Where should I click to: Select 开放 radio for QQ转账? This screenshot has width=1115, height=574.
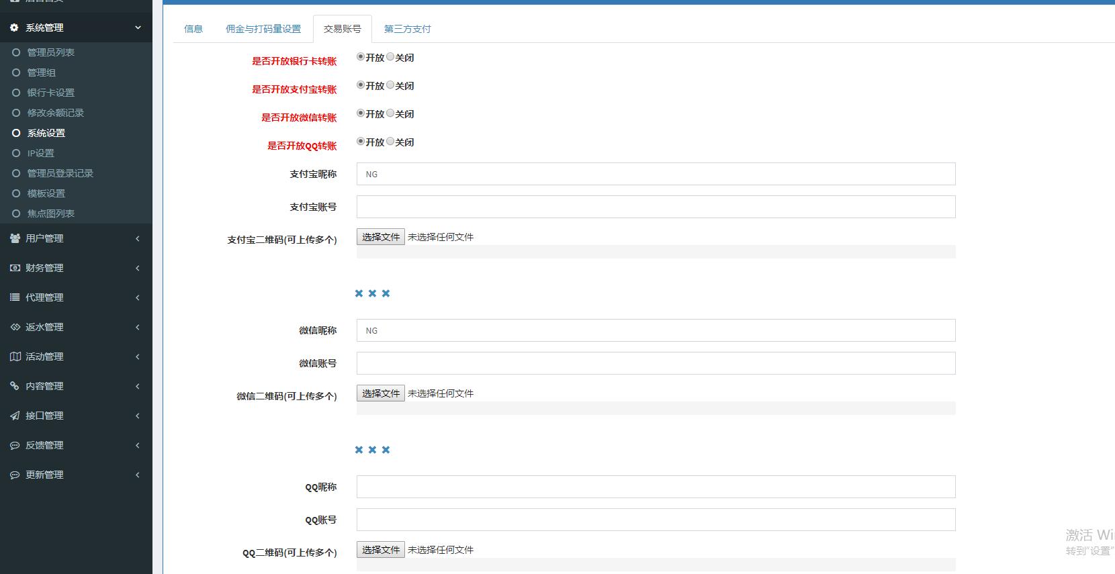(361, 142)
